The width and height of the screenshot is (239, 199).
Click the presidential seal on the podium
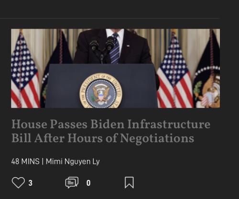101,91
